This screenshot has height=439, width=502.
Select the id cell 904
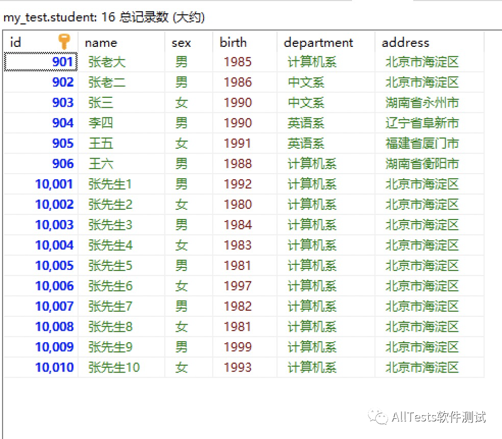41,123
